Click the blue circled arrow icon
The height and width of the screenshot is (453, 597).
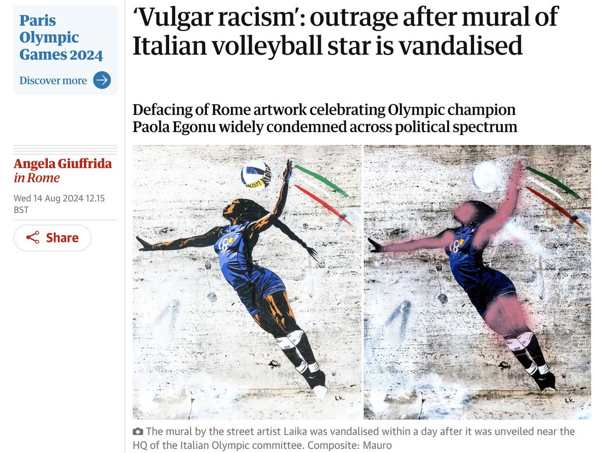pos(102,80)
